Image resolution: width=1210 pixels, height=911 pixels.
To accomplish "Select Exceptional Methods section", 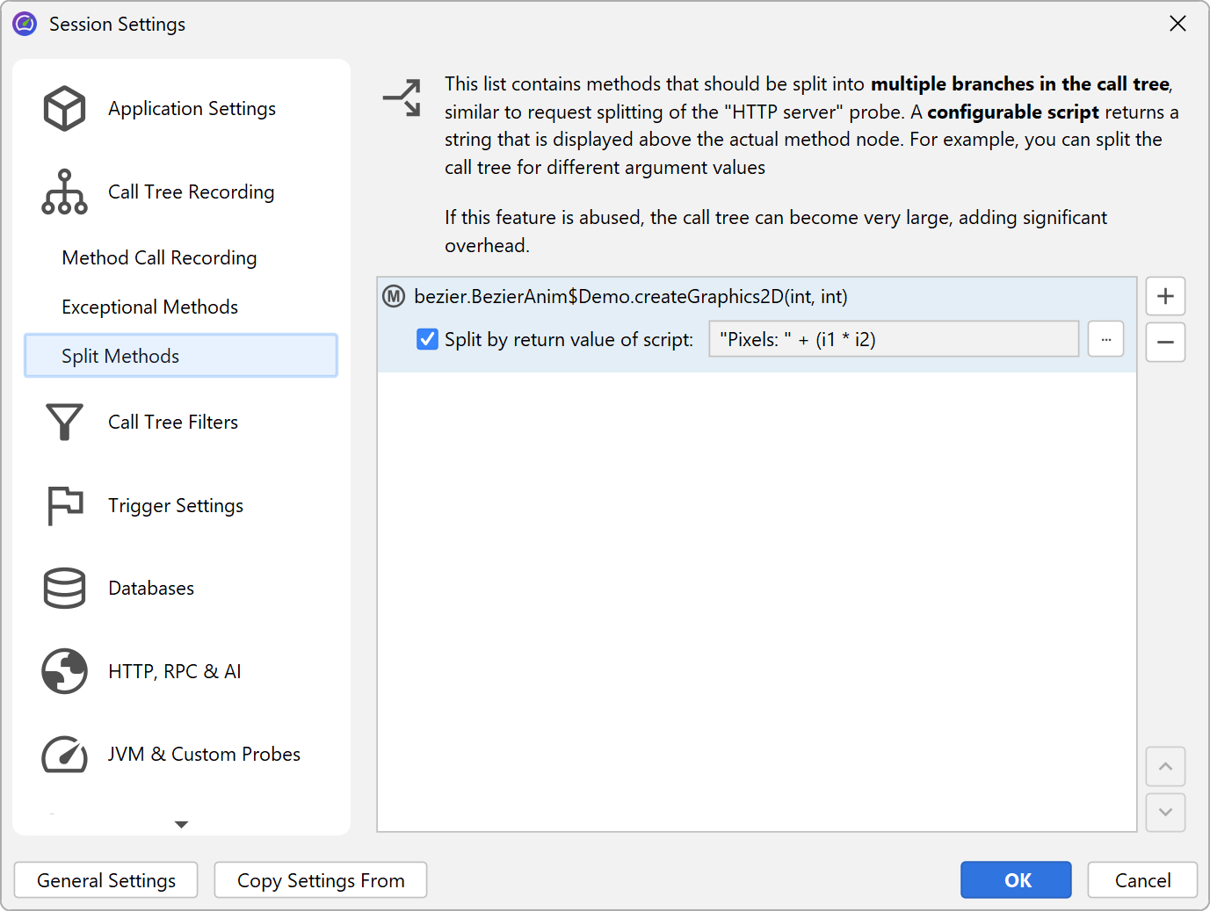I will point(149,307).
